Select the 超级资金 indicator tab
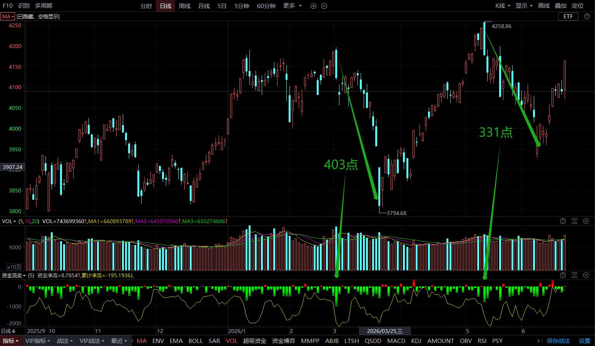Viewport: 595px width, 346px height. point(255,341)
